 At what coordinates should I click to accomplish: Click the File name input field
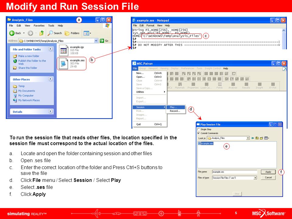235,172
